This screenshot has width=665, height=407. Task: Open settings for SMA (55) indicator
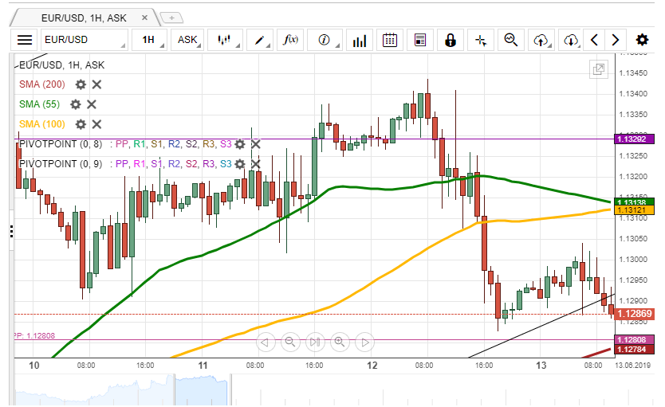[x=75, y=104]
